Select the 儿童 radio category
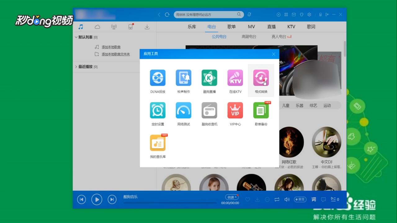The height and width of the screenshot is (223, 397). pos(286,106)
